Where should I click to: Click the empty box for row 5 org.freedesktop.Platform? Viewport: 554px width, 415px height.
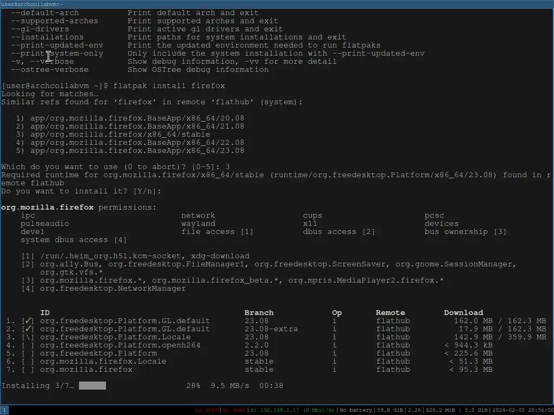tap(28, 353)
